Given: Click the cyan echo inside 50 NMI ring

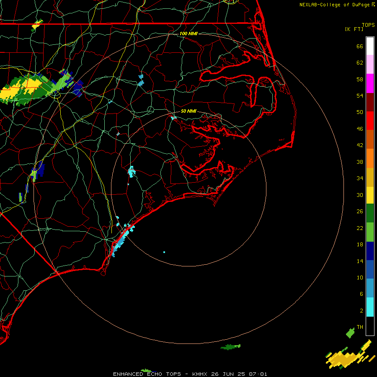Looking at the screenshot, I should [x=131, y=172].
